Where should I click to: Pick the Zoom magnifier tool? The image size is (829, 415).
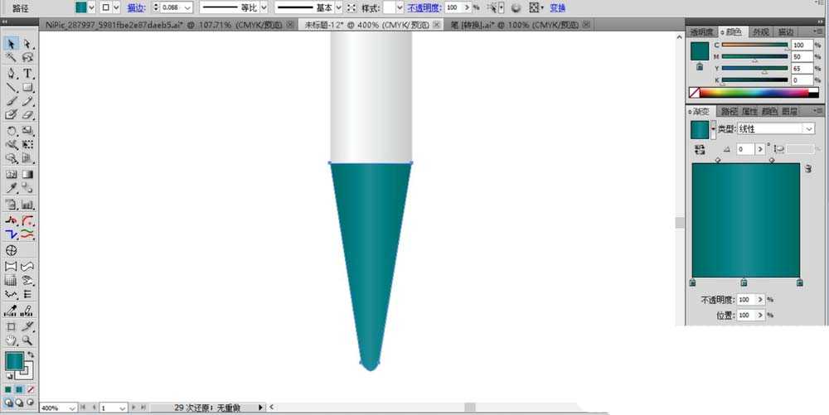(x=27, y=340)
